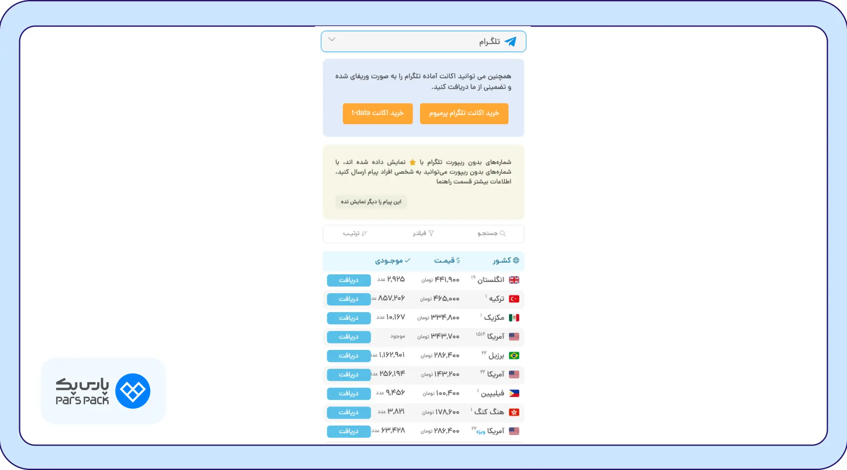Click buy premium Telegram account button
Screen dimensions: 847x470
click(x=464, y=113)
